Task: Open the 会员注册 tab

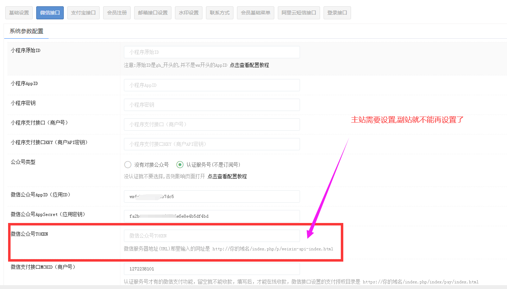Action: [x=117, y=13]
